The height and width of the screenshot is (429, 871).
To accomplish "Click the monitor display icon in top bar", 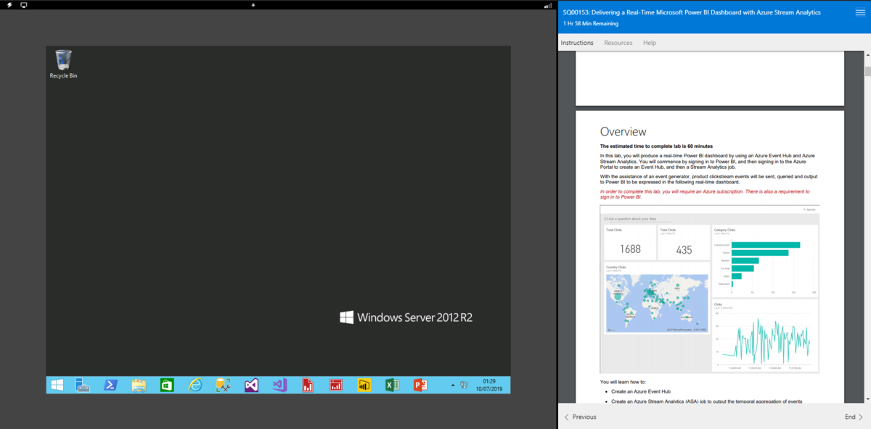I will (x=24, y=5).
